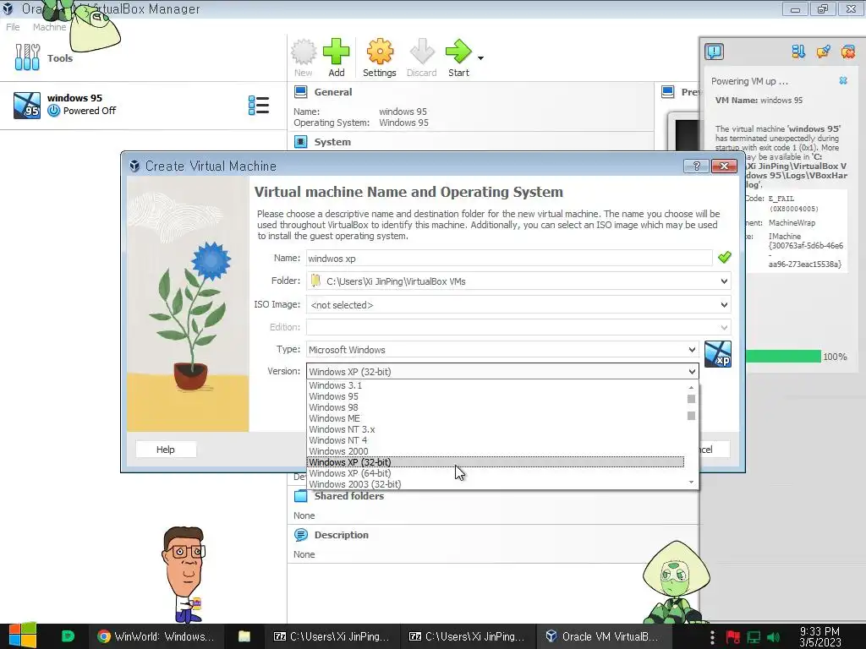Expand the Start button dropdown arrow
866x649 pixels.
pos(480,58)
